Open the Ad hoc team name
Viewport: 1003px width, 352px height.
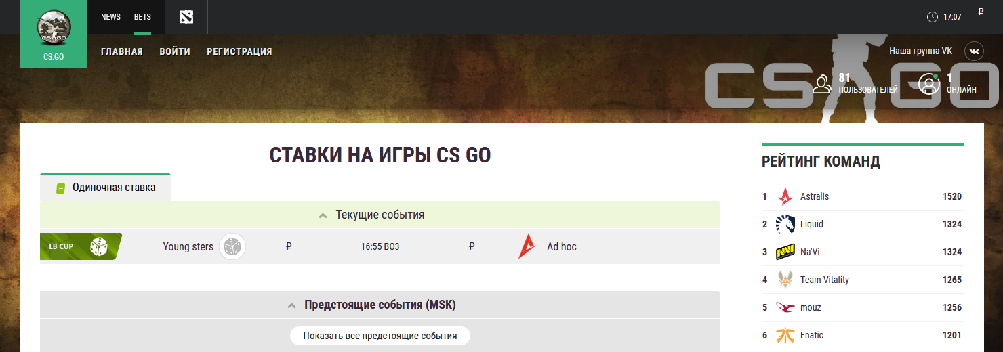coord(562,247)
